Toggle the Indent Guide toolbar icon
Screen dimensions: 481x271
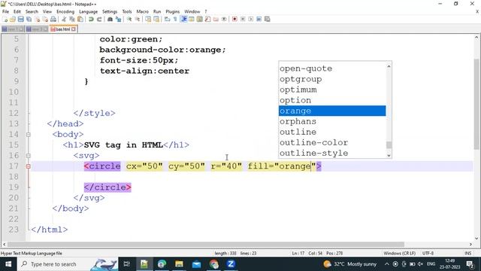pyautogui.click(x=183, y=19)
